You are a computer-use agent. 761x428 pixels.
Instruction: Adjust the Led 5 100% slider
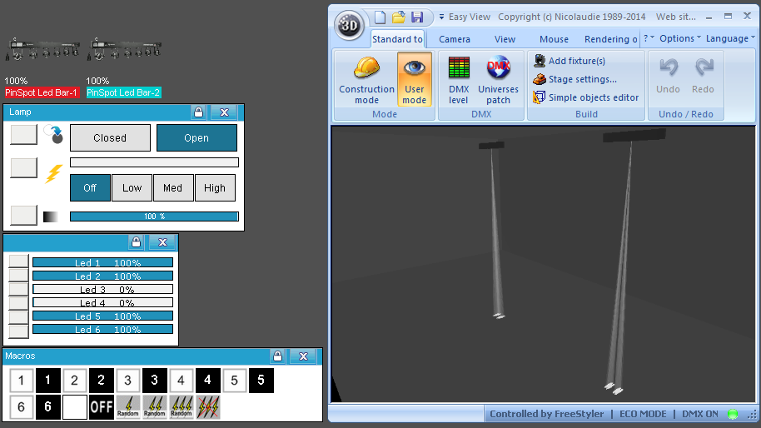pyautogui.click(x=103, y=316)
